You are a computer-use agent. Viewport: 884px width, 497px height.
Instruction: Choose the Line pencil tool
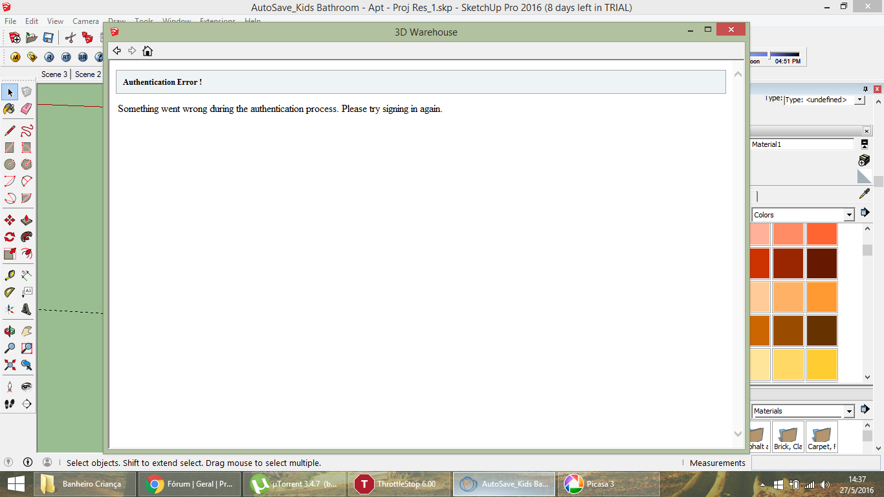(10, 131)
